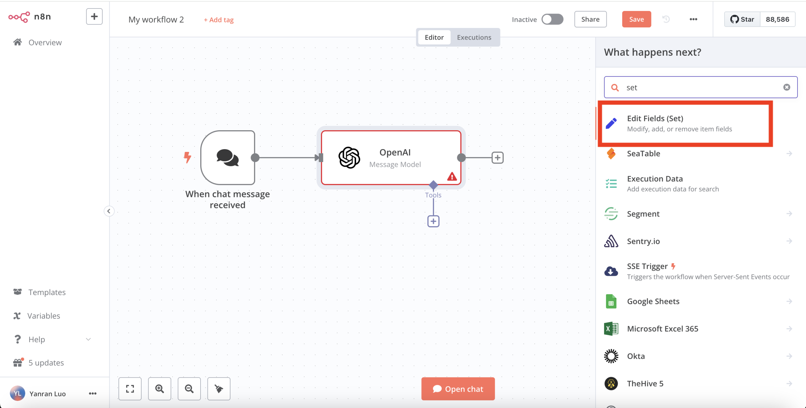
Task: Add a tag to the workflow
Action: point(219,20)
